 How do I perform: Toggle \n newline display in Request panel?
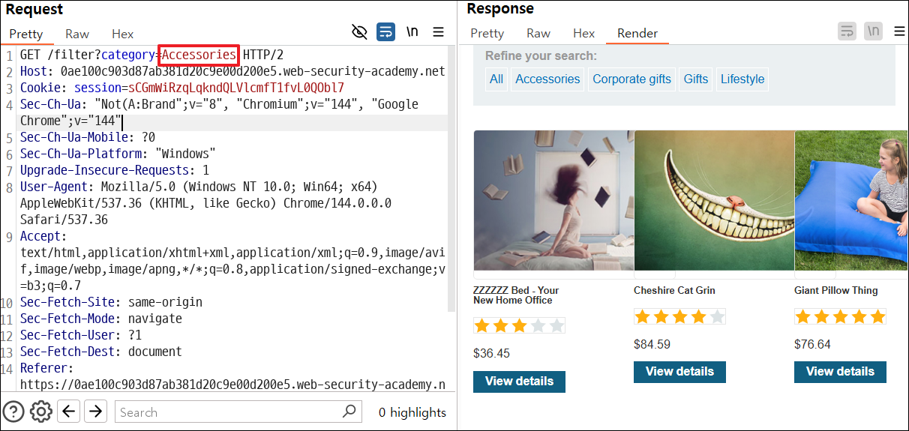click(x=412, y=31)
